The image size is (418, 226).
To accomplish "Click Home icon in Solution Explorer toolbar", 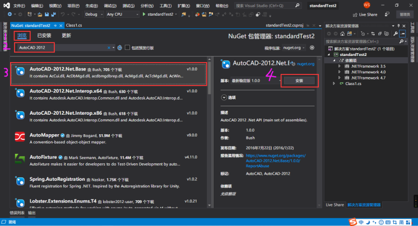I will (342, 34).
